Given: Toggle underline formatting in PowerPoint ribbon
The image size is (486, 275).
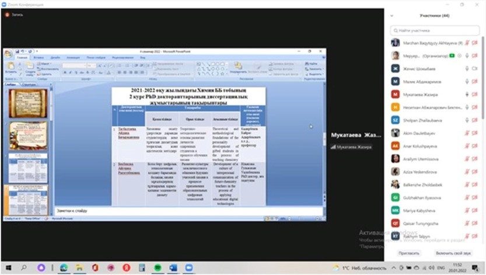Looking at the screenshot, I should point(76,72).
